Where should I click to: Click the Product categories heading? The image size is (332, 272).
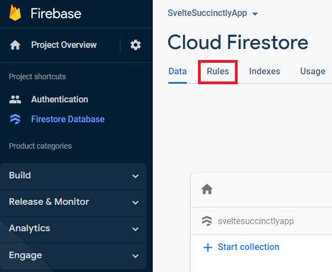(40, 146)
